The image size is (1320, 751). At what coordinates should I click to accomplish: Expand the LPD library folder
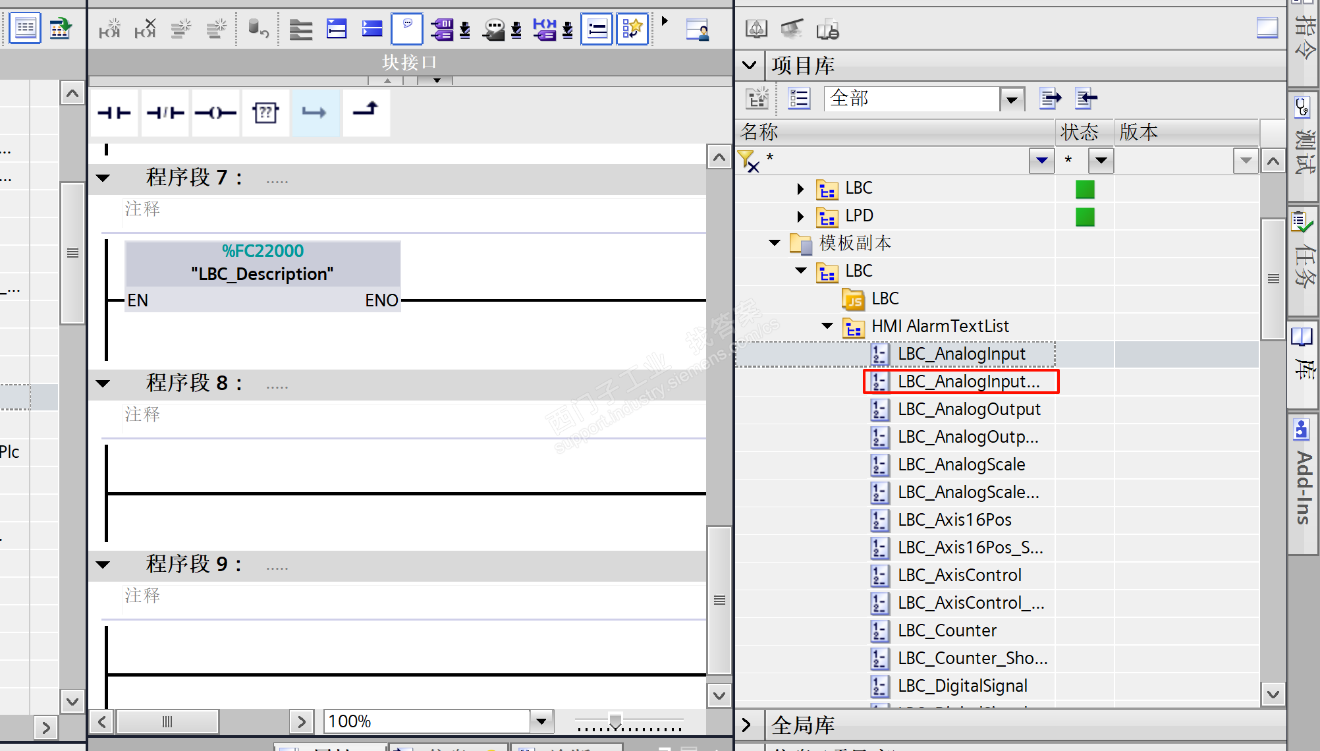click(800, 216)
